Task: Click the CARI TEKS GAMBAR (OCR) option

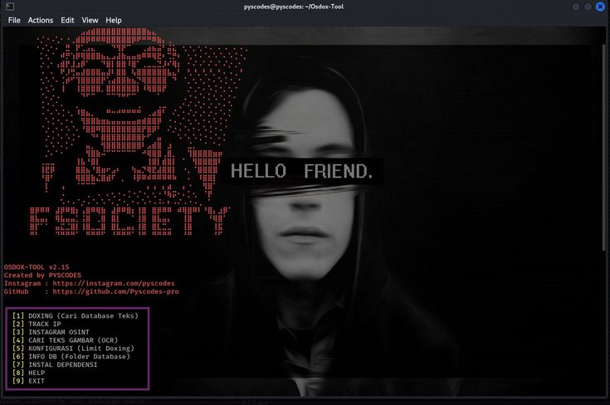Action: coord(73,340)
